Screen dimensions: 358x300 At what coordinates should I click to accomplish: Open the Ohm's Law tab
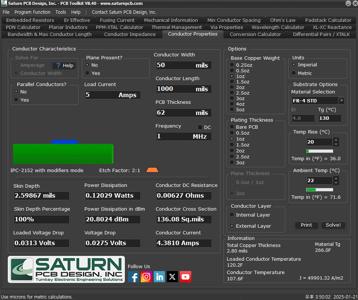point(283,20)
